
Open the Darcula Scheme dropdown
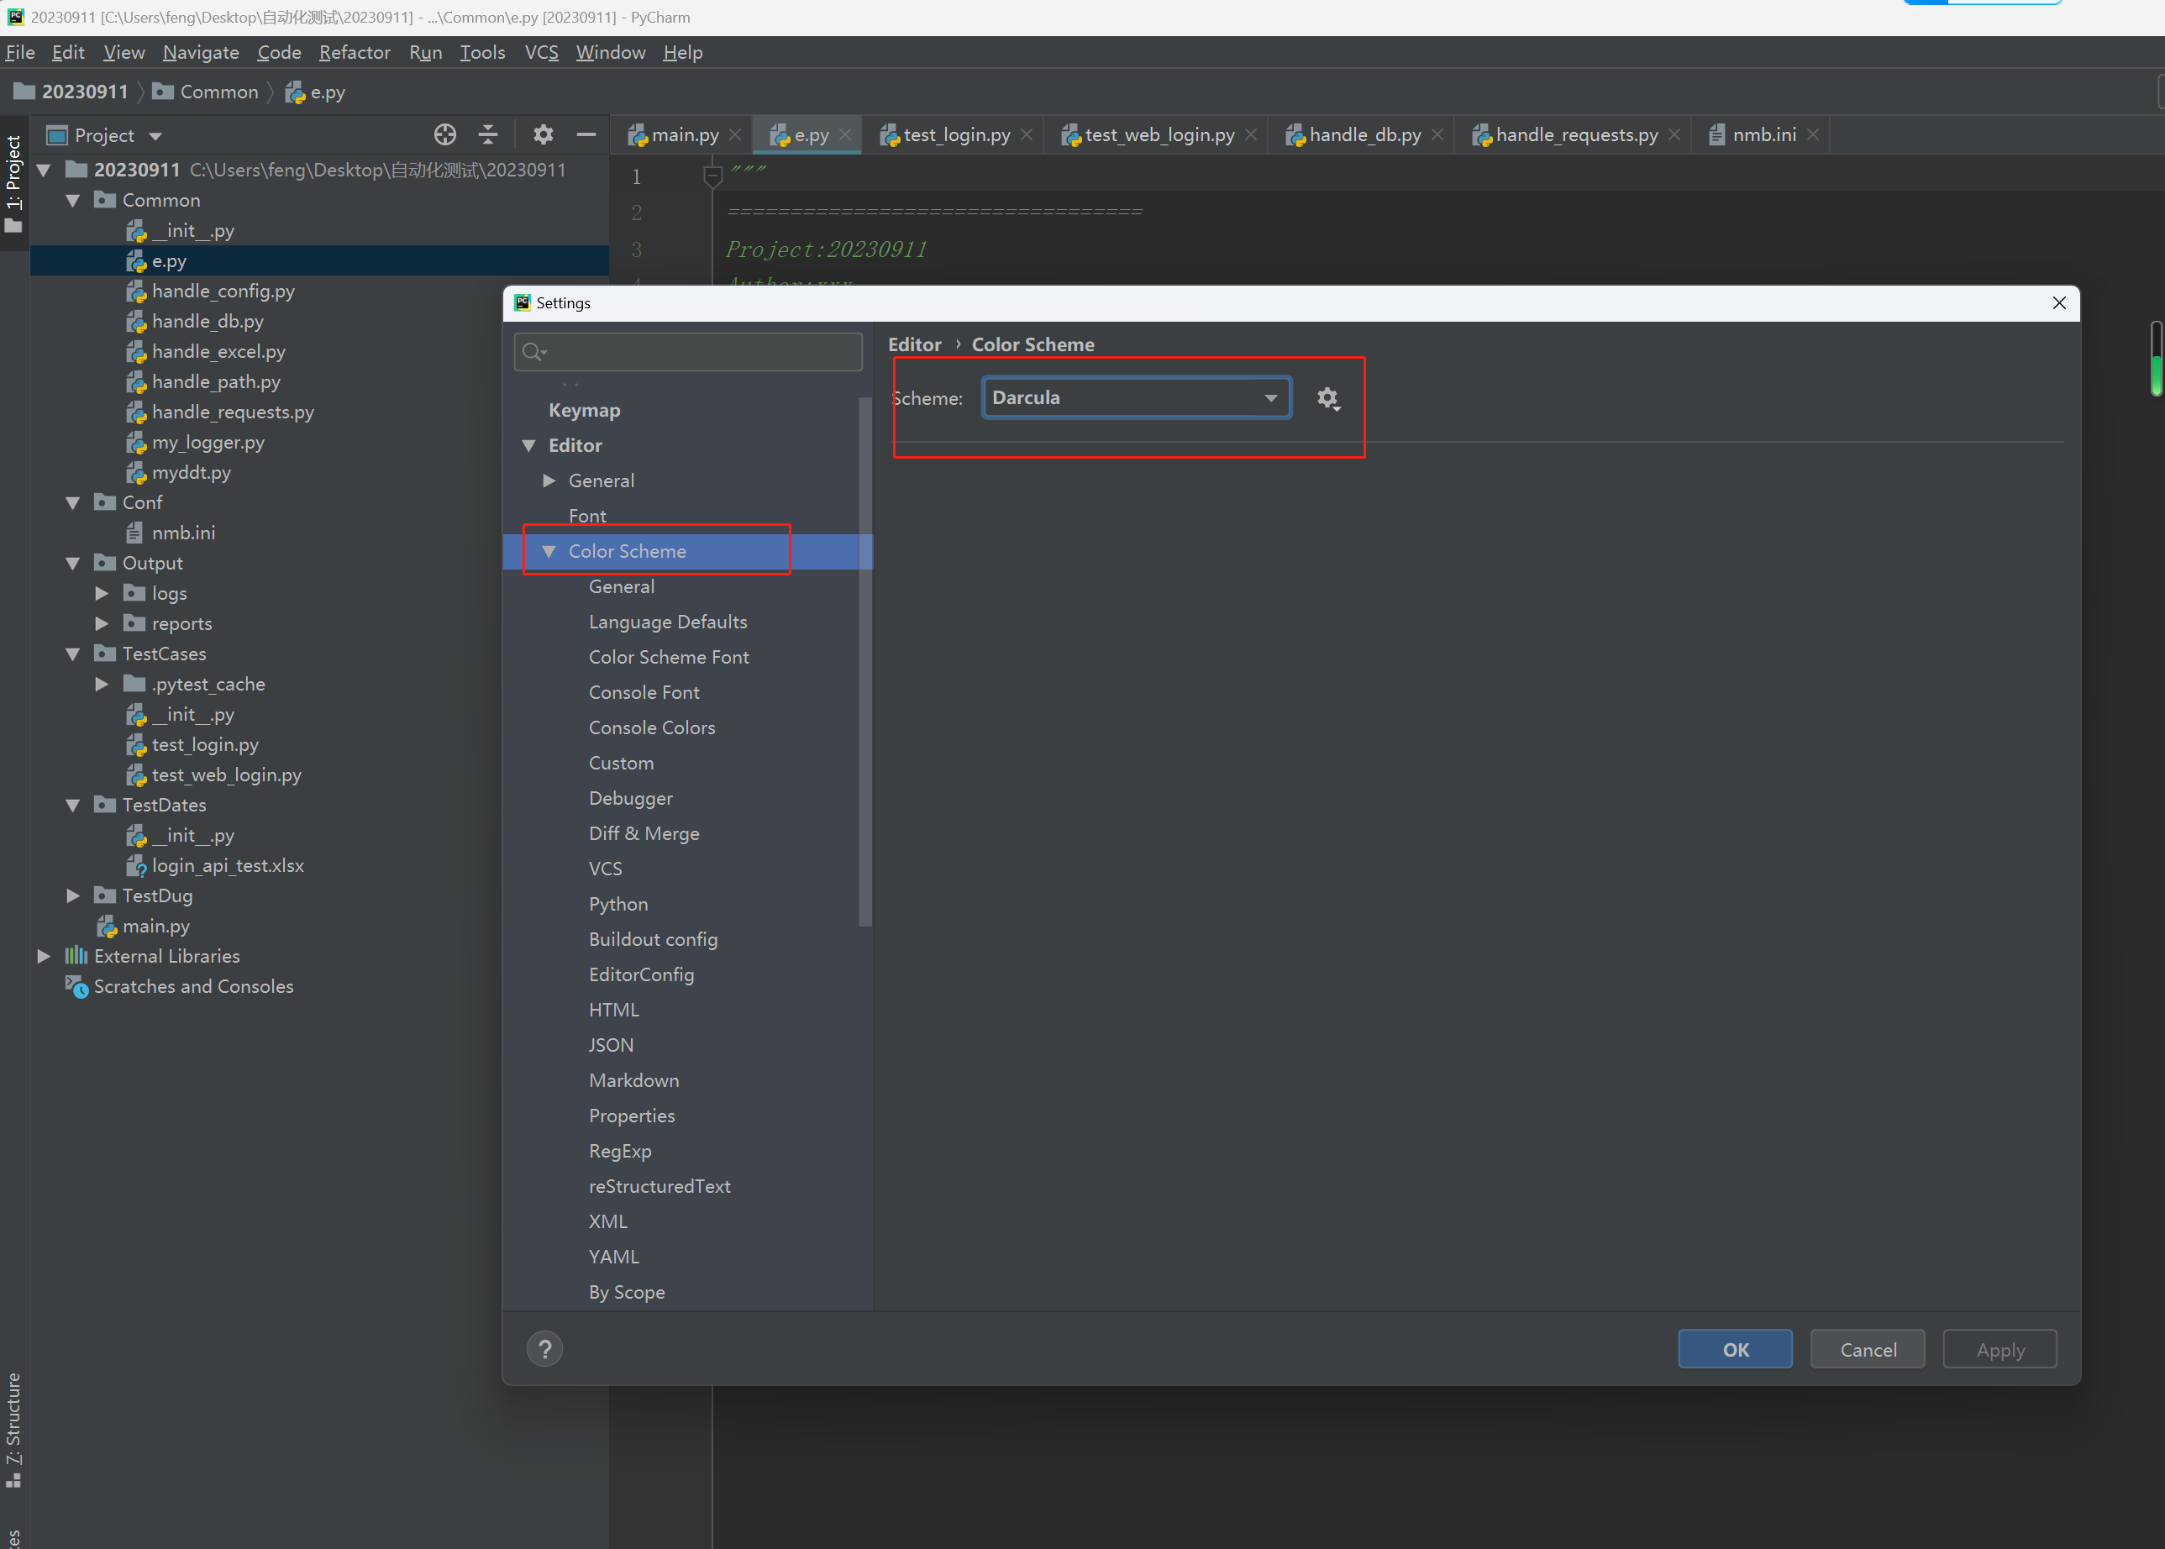point(1136,397)
